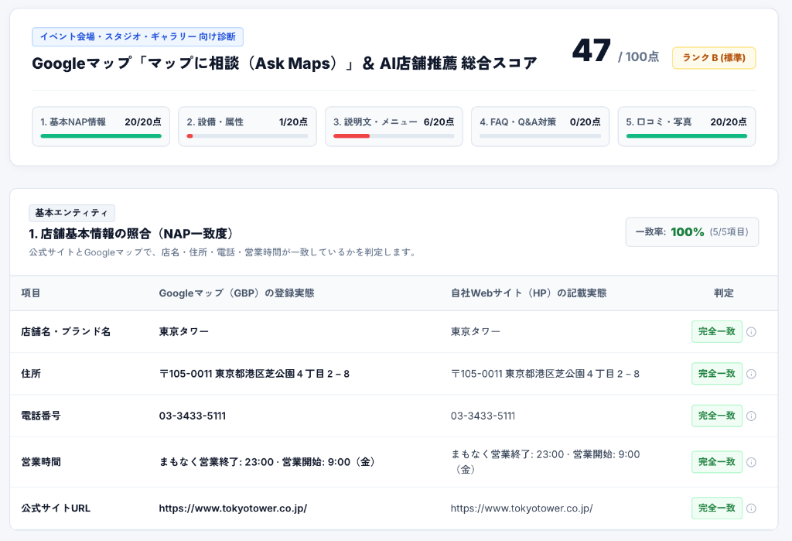Viewport: 792px width, 541px height.
Task: Click the 公式サイトURL row label
Action: (56, 508)
